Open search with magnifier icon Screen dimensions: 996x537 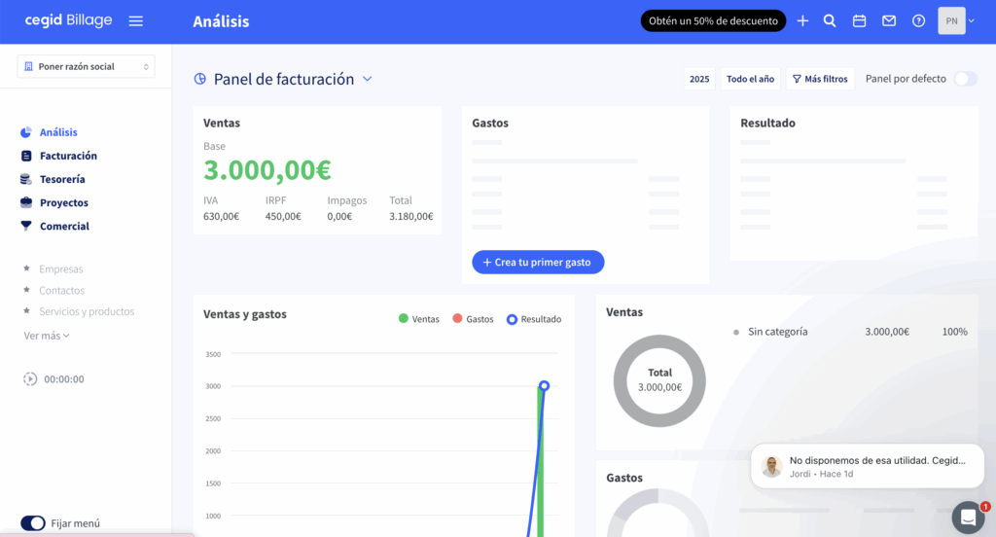coord(830,21)
